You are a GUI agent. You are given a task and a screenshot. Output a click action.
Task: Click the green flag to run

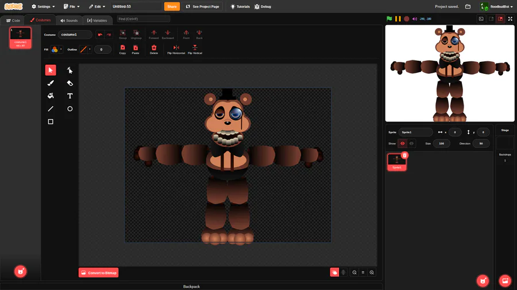389,19
